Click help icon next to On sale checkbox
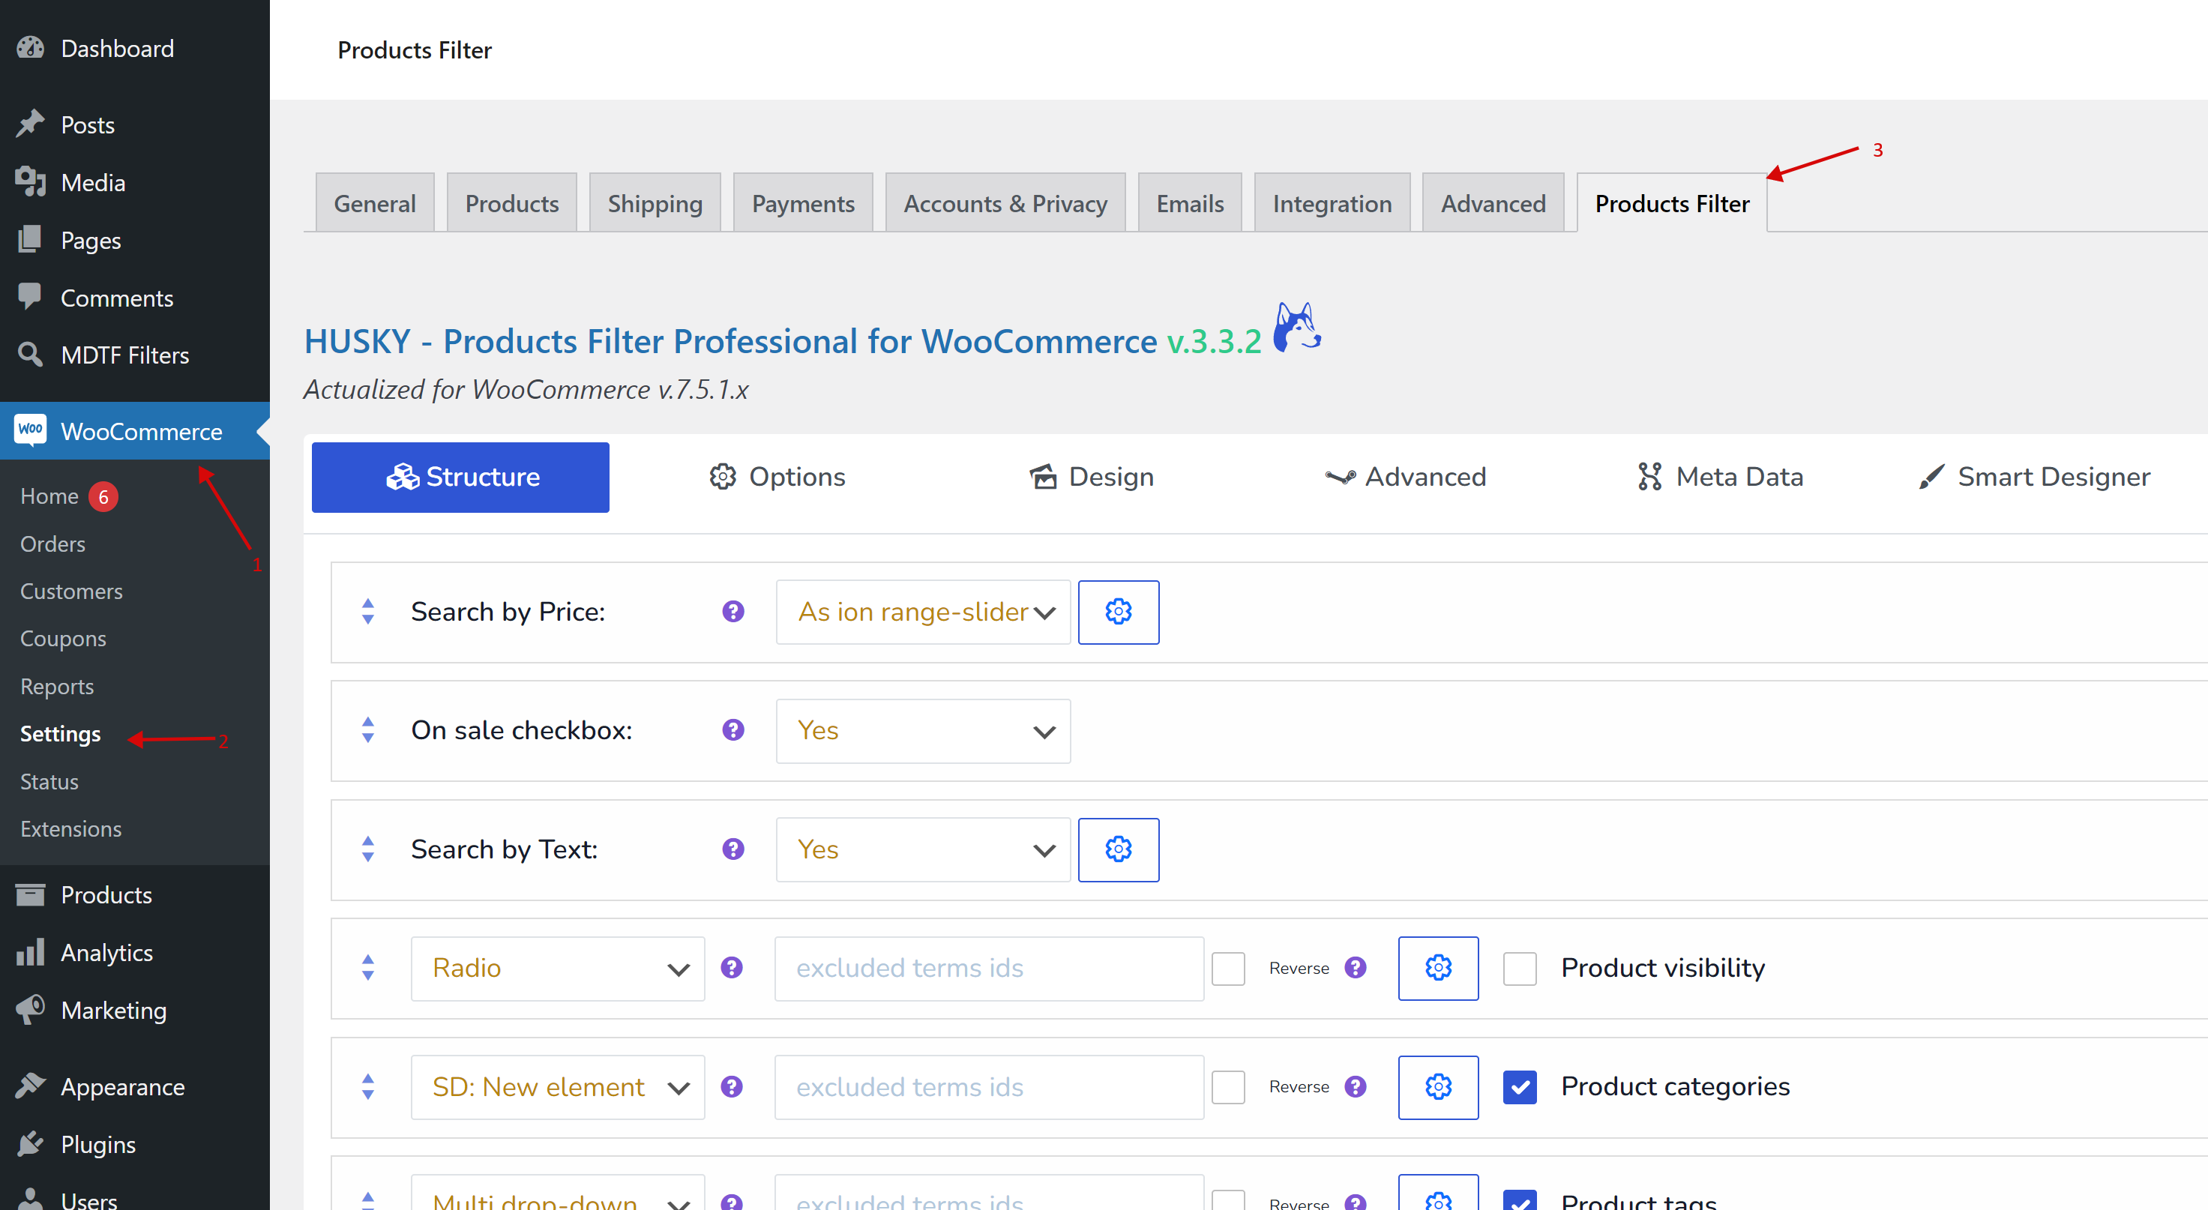Image resolution: width=2208 pixels, height=1210 pixels. coord(733,730)
